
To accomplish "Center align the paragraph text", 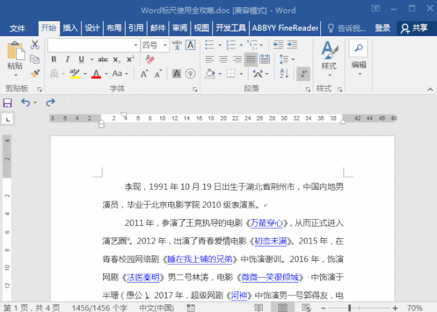I will coord(223,59).
